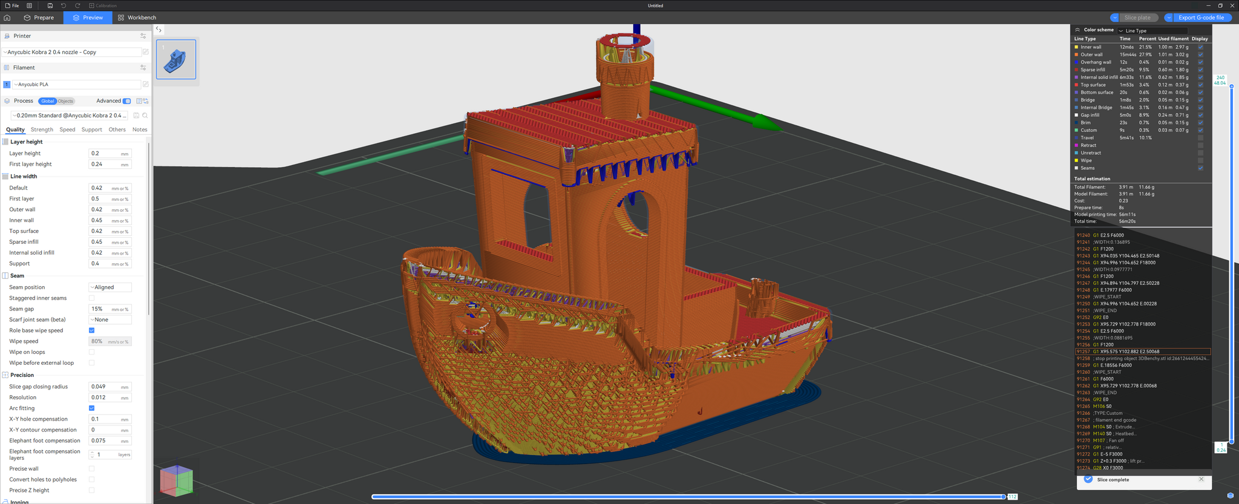Switch to the Prepare tab

point(39,18)
